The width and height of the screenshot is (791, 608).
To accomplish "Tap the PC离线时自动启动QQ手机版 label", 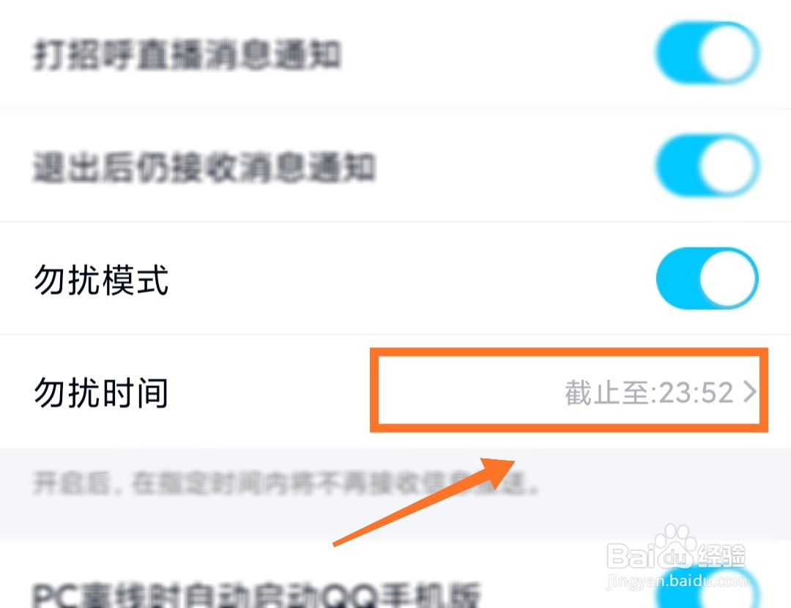I will 257,596.
